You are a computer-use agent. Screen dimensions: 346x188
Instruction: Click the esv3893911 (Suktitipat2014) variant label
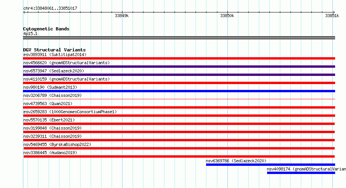[55, 54]
